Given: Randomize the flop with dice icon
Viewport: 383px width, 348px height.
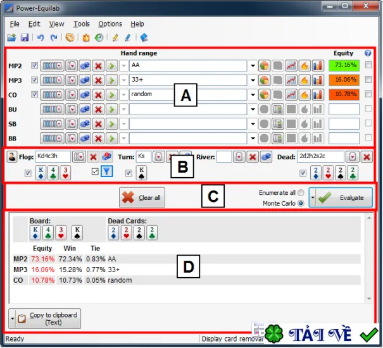Looking at the screenshot, I should tap(107, 157).
